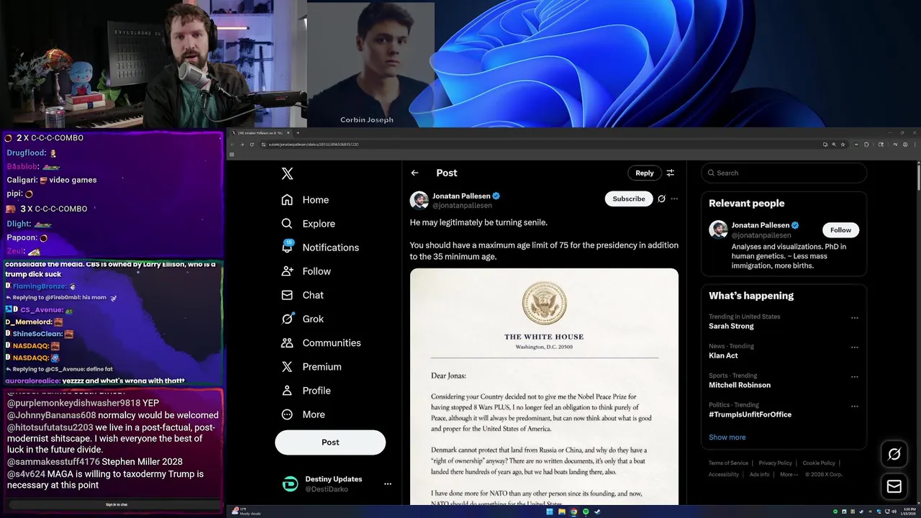Viewport: 921px width, 518px height.
Task: Bookmark the page with the star icon
Action: click(843, 145)
